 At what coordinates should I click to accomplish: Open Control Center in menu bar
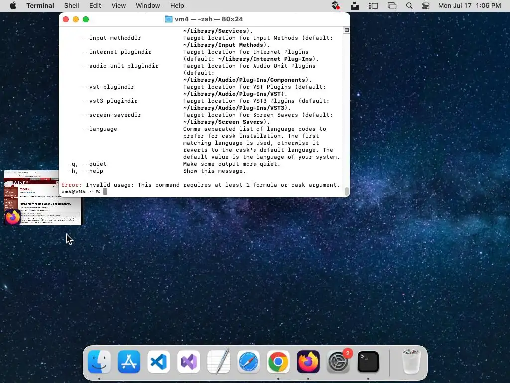click(426, 6)
